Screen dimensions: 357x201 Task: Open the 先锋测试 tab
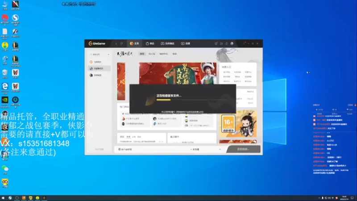(168, 43)
